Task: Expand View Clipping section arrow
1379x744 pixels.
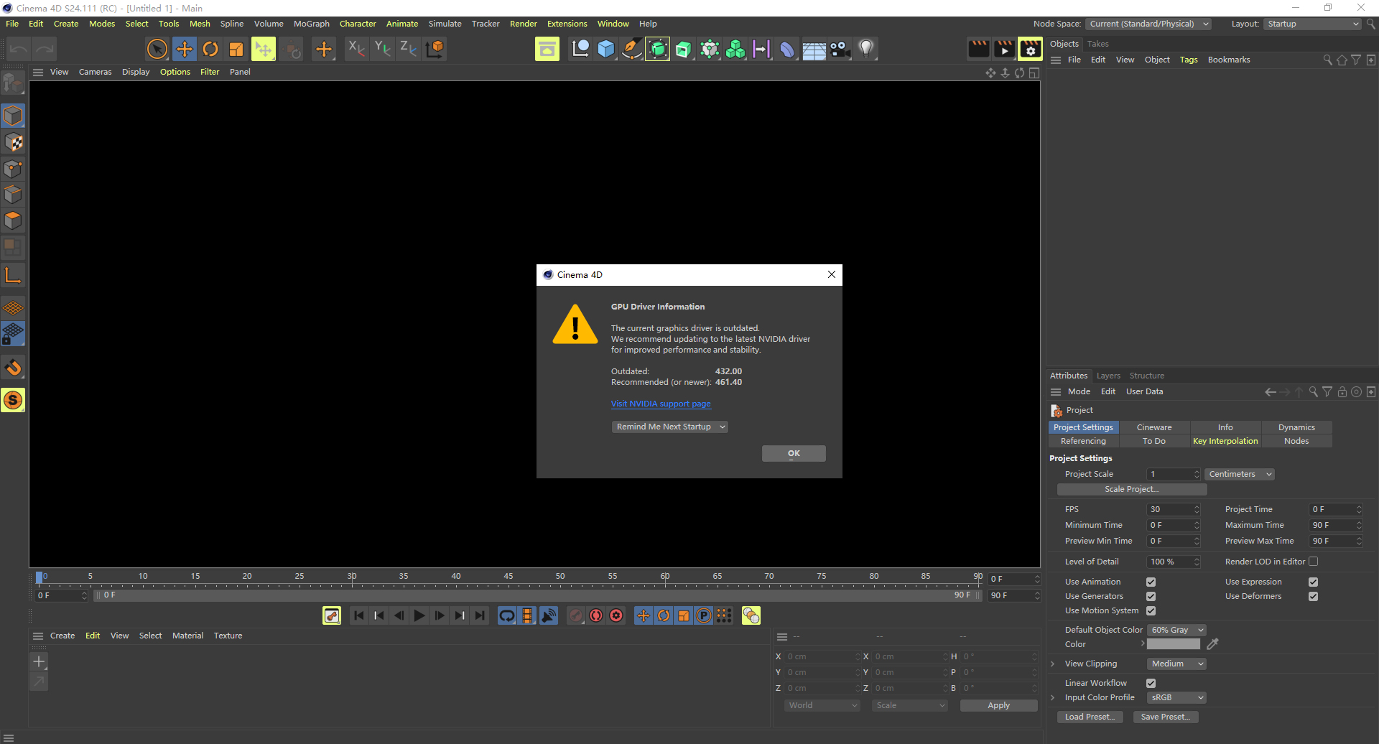Action: point(1053,664)
